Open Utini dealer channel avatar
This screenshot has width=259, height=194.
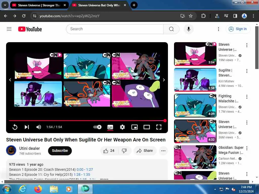click(x=11, y=150)
